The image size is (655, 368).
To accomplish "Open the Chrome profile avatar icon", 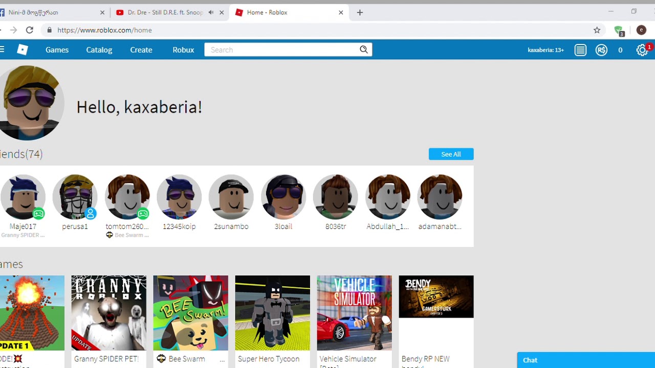I will (641, 30).
